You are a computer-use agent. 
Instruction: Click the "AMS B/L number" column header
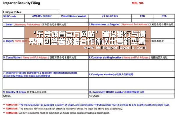tap(42, 16)
